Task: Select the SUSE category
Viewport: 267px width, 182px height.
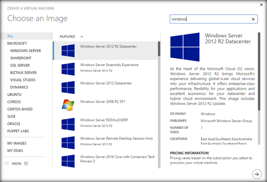Action: click(x=11, y=116)
